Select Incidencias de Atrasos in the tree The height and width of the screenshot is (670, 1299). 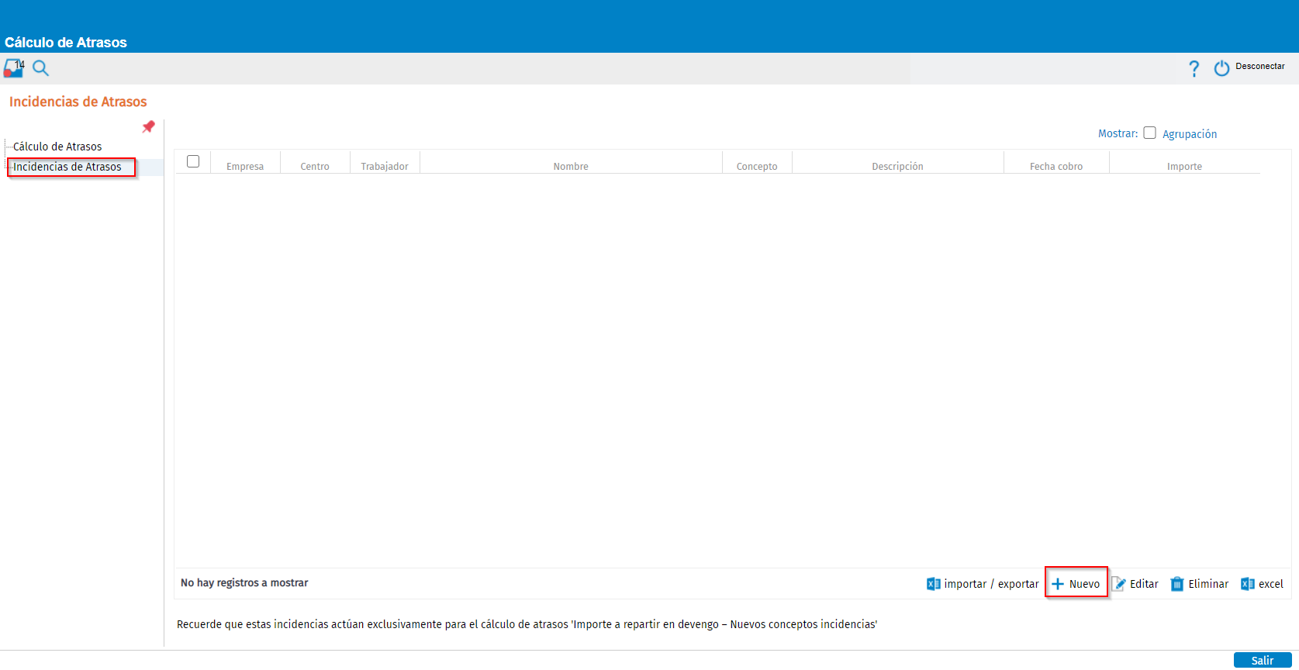67,167
